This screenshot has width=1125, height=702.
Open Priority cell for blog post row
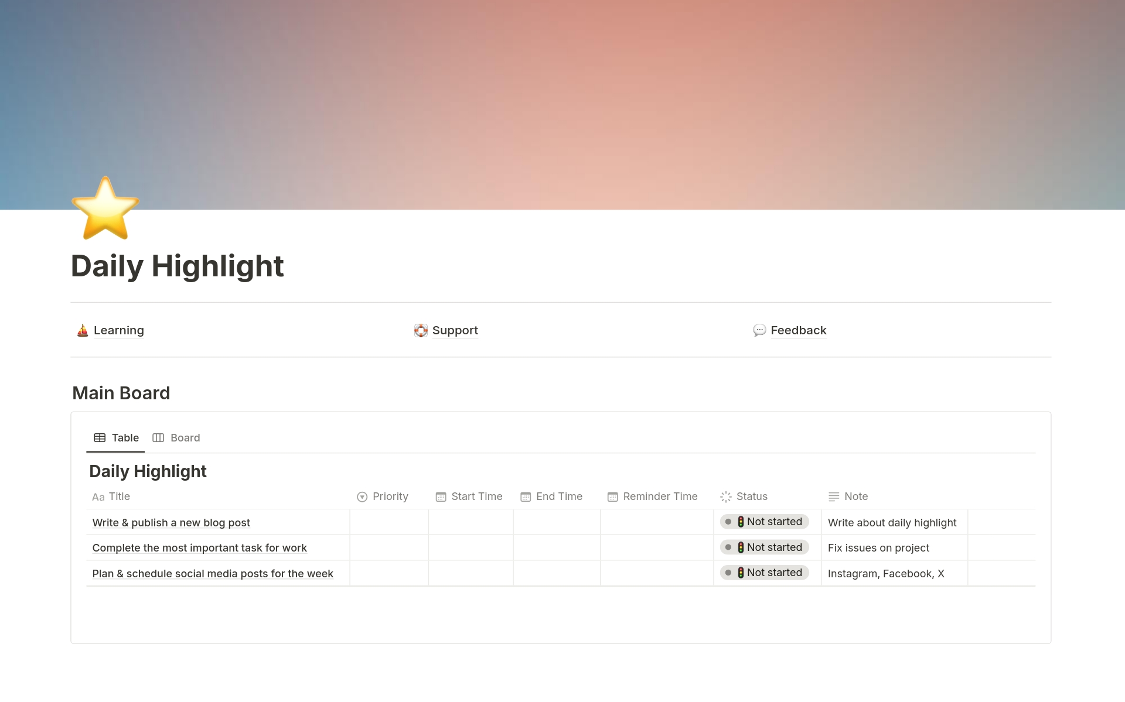coord(389,522)
